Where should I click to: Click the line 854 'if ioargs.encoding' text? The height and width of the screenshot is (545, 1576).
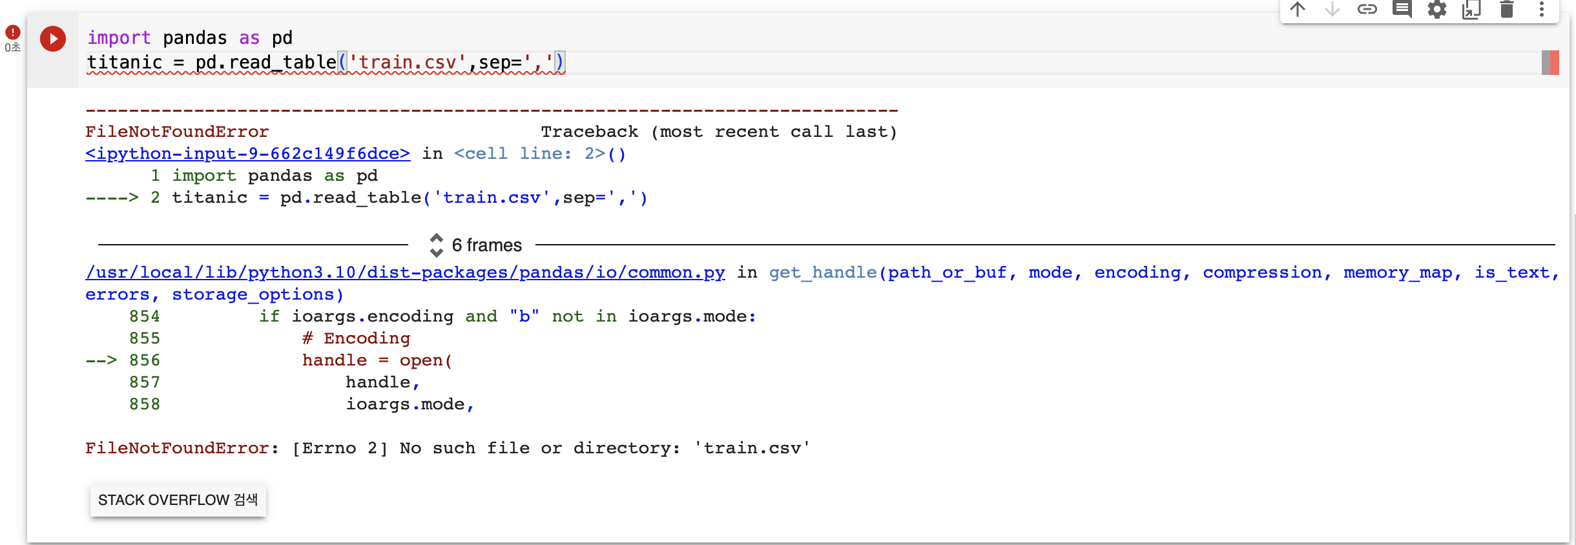pos(508,316)
